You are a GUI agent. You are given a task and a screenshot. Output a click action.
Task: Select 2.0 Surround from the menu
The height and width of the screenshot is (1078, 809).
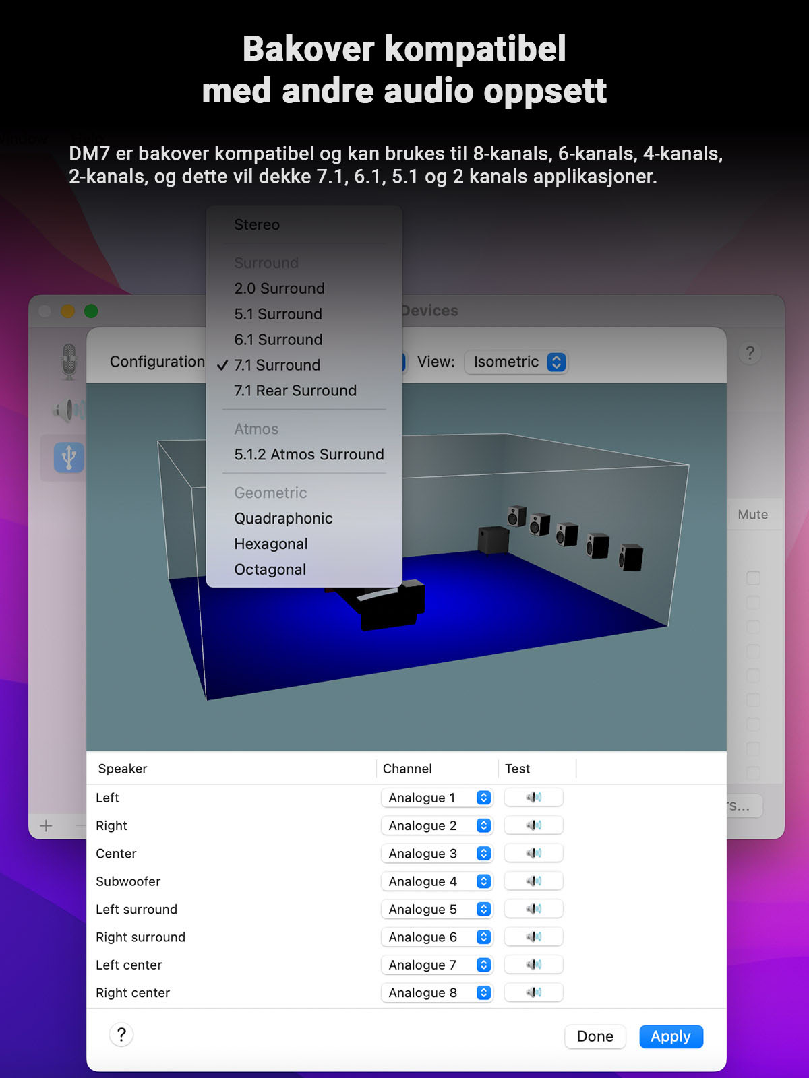click(x=304, y=288)
